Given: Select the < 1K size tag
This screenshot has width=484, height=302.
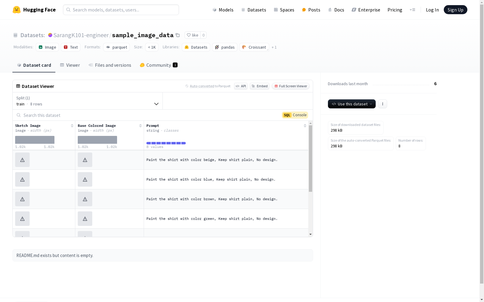Looking at the screenshot, I should pos(152,47).
